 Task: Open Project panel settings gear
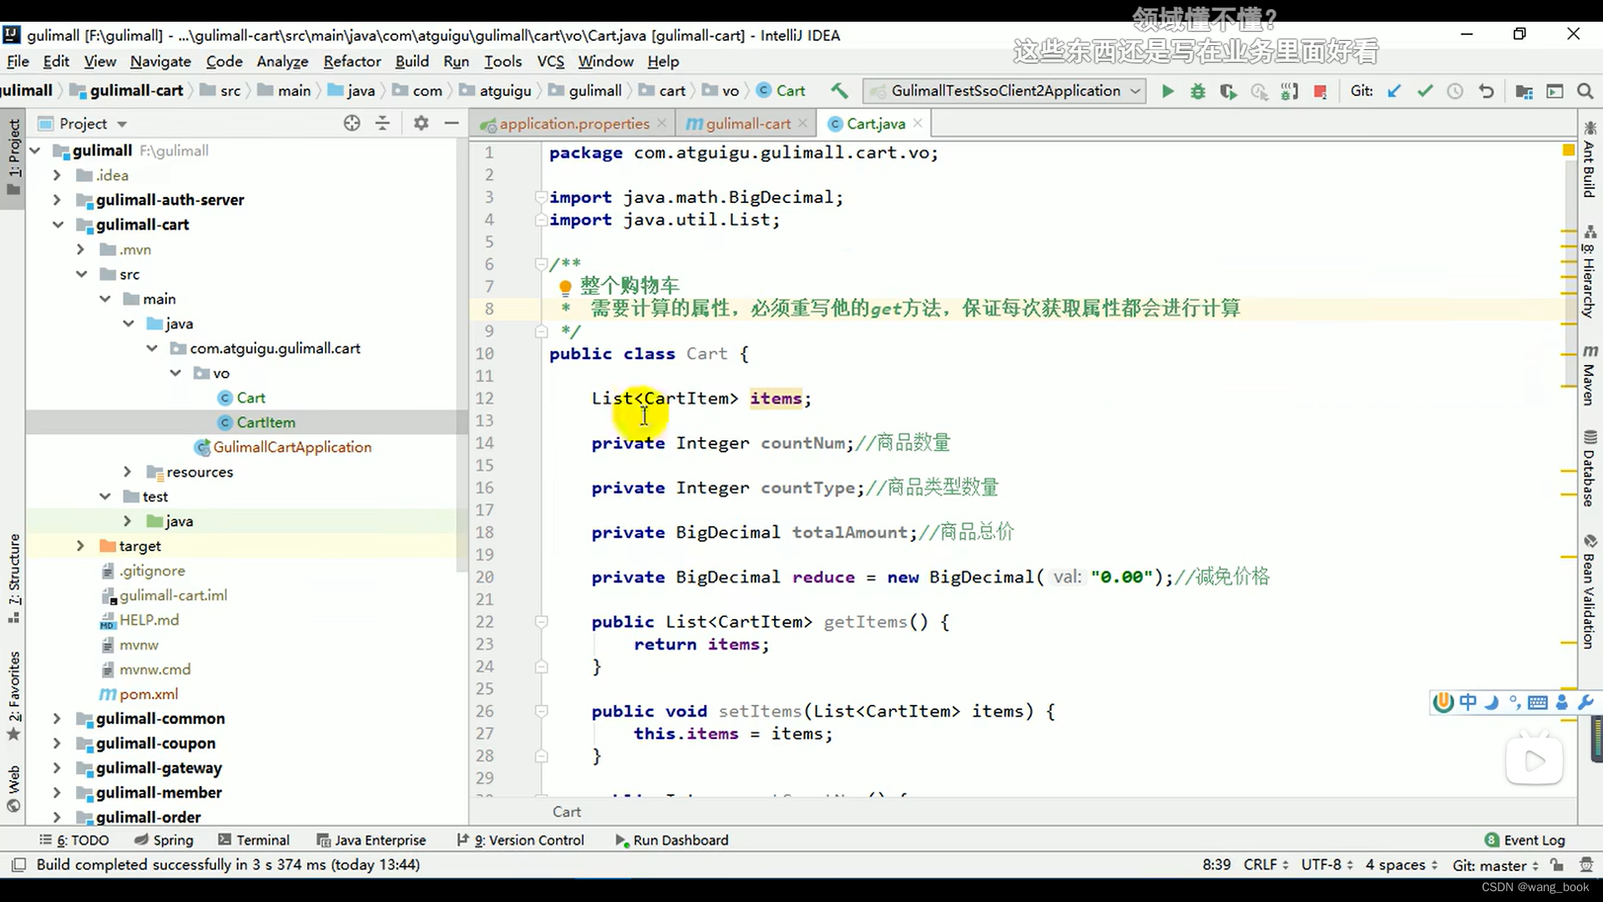[x=421, y=124]
